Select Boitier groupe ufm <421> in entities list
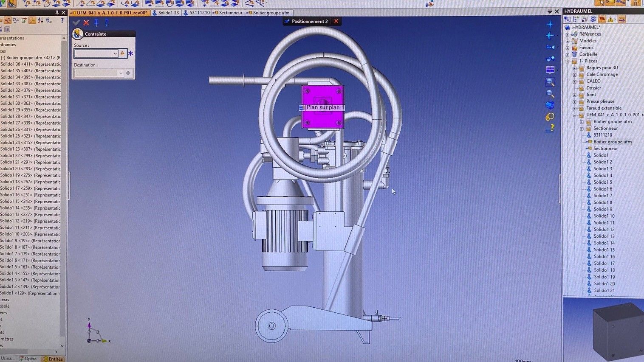644x362 pixels. click(31, 58)
